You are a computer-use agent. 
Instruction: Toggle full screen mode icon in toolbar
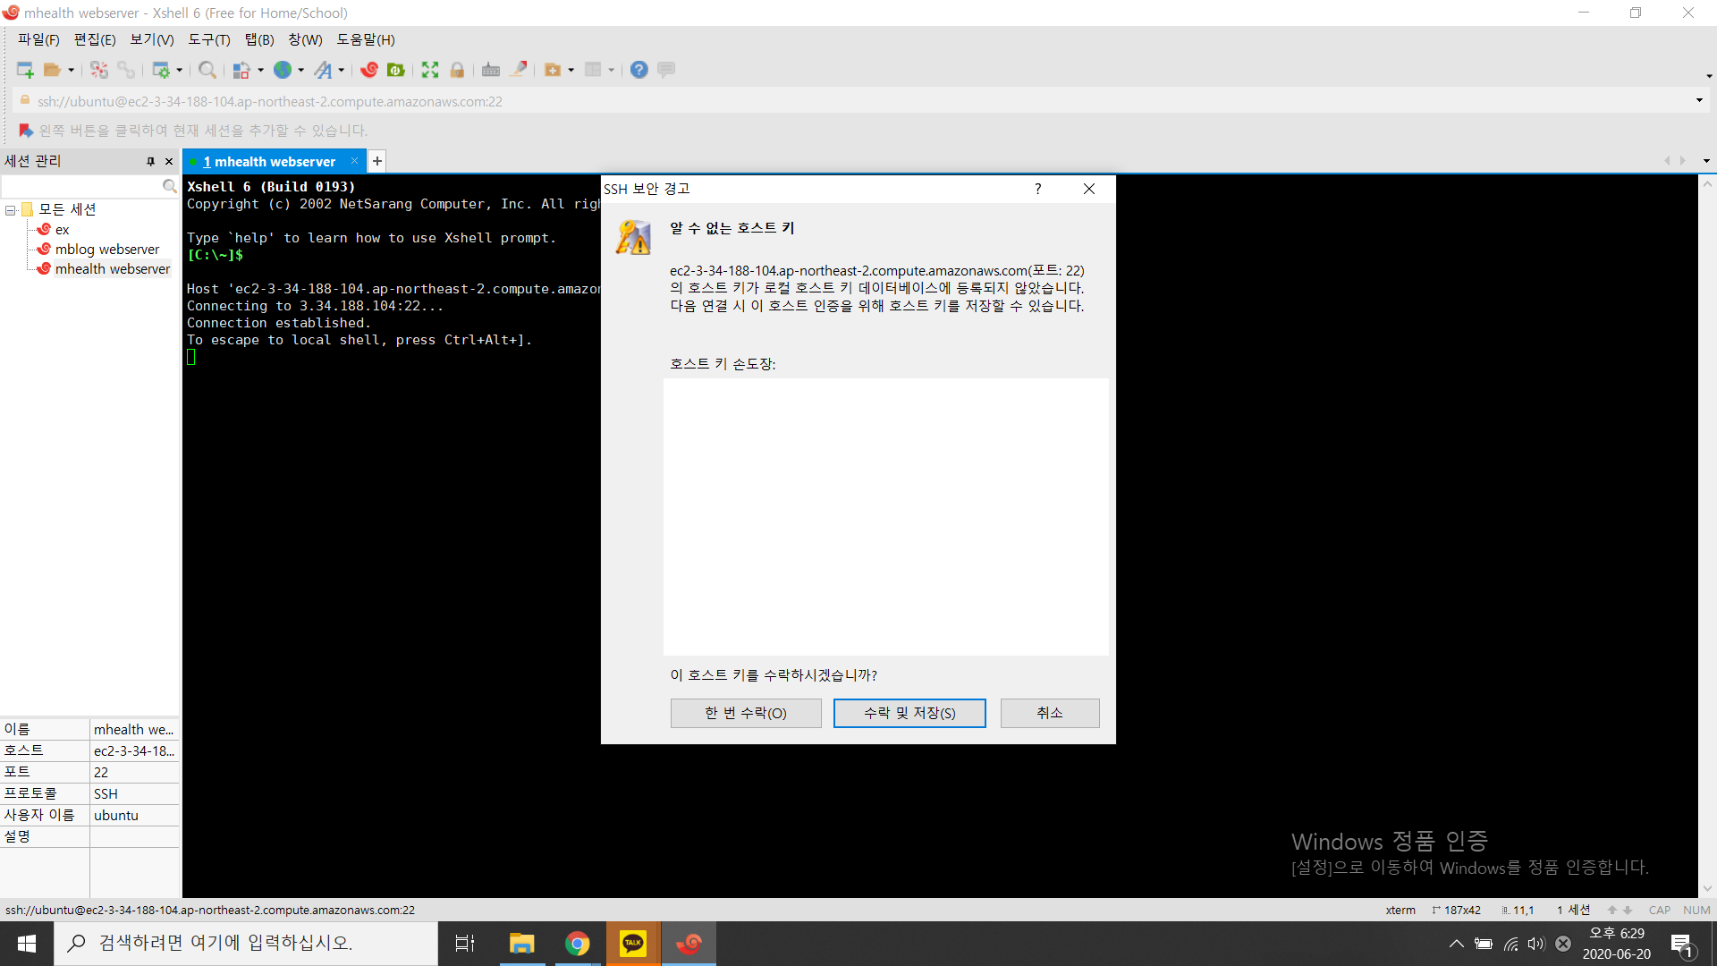(x=430, y=70)
